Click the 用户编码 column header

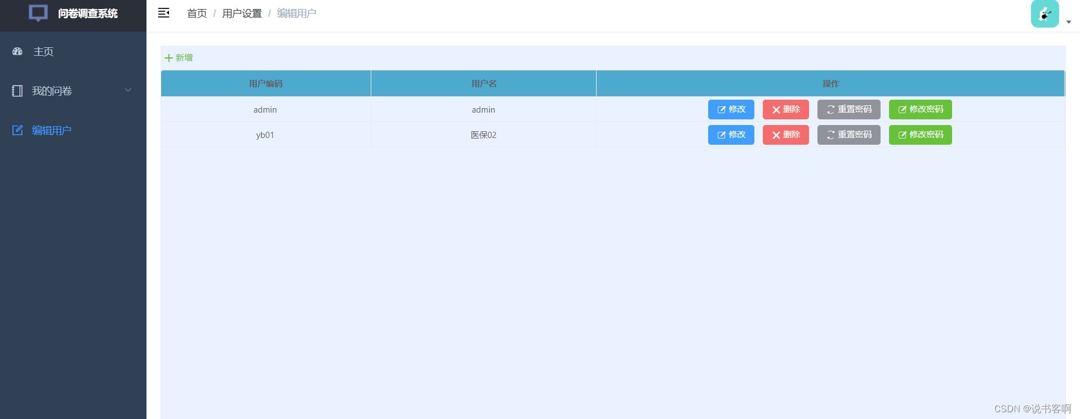point(266,83)
